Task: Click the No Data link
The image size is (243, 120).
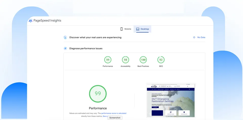Action: pos(201,37)
